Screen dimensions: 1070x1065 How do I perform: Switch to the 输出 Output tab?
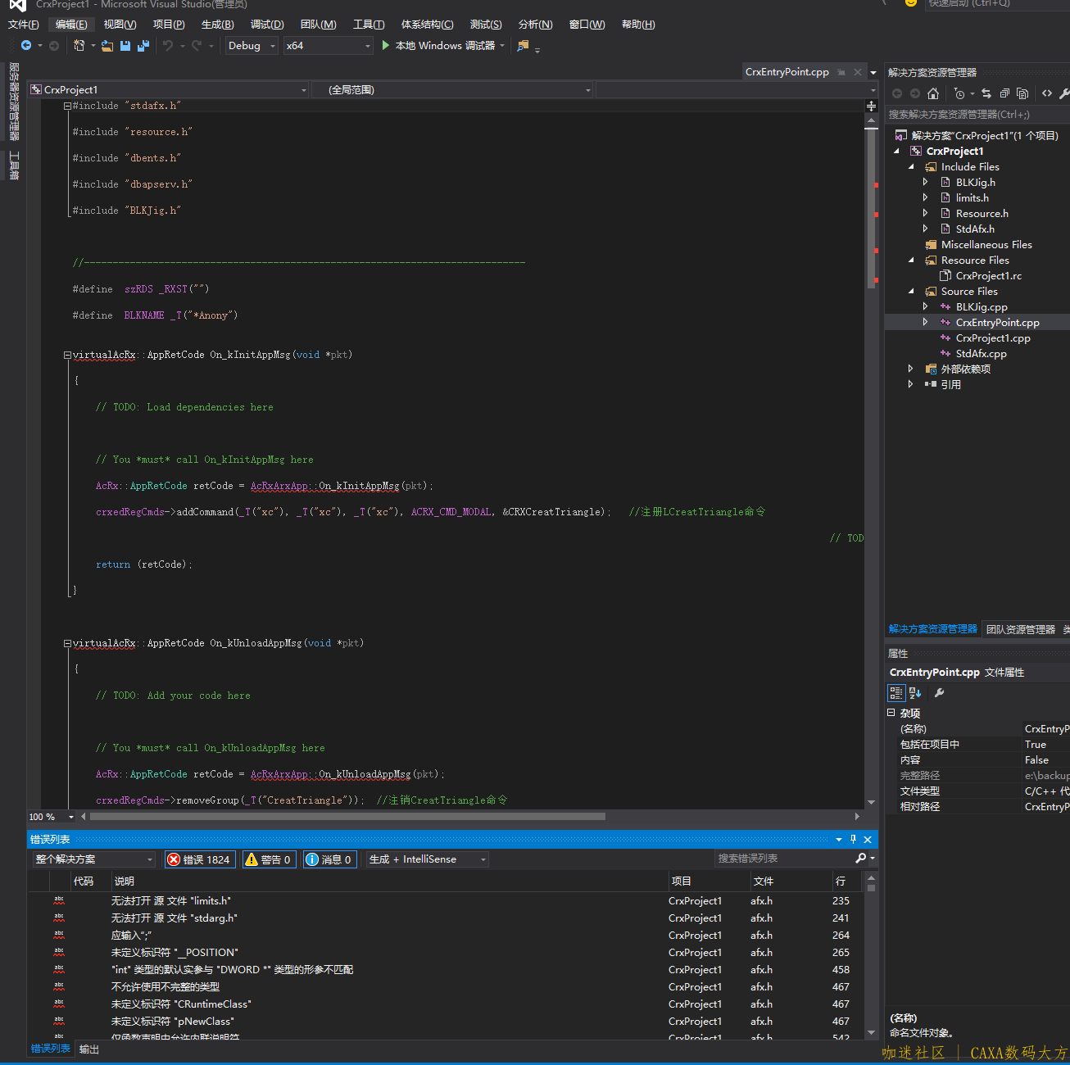(x=88, y=1049)
